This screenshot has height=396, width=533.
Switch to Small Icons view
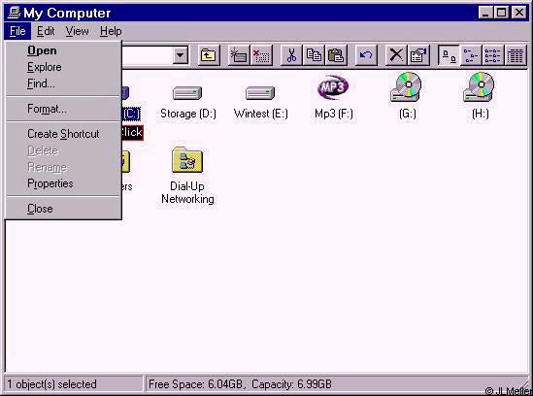pos(471,55)
